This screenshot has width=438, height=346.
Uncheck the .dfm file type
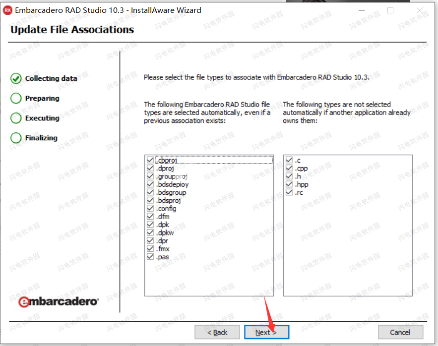tap(150, 217)
